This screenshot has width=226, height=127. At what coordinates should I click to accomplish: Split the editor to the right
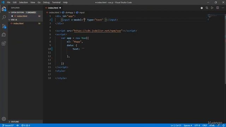(218, 8)
